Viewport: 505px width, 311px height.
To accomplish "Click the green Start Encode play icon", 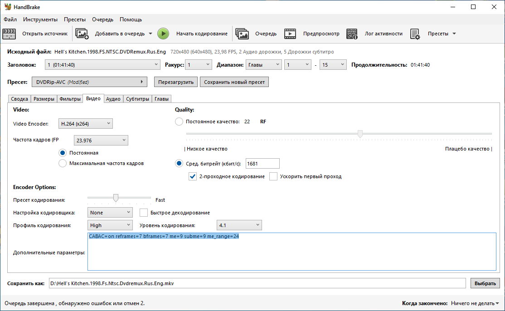I will [x=163, y=34].
